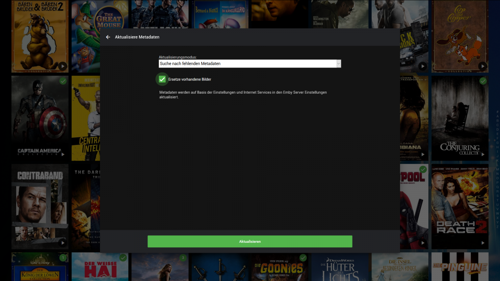Play Deadpool using its poster play icon
The height and width of the screenshot is (281, 500).
[422, 242]
